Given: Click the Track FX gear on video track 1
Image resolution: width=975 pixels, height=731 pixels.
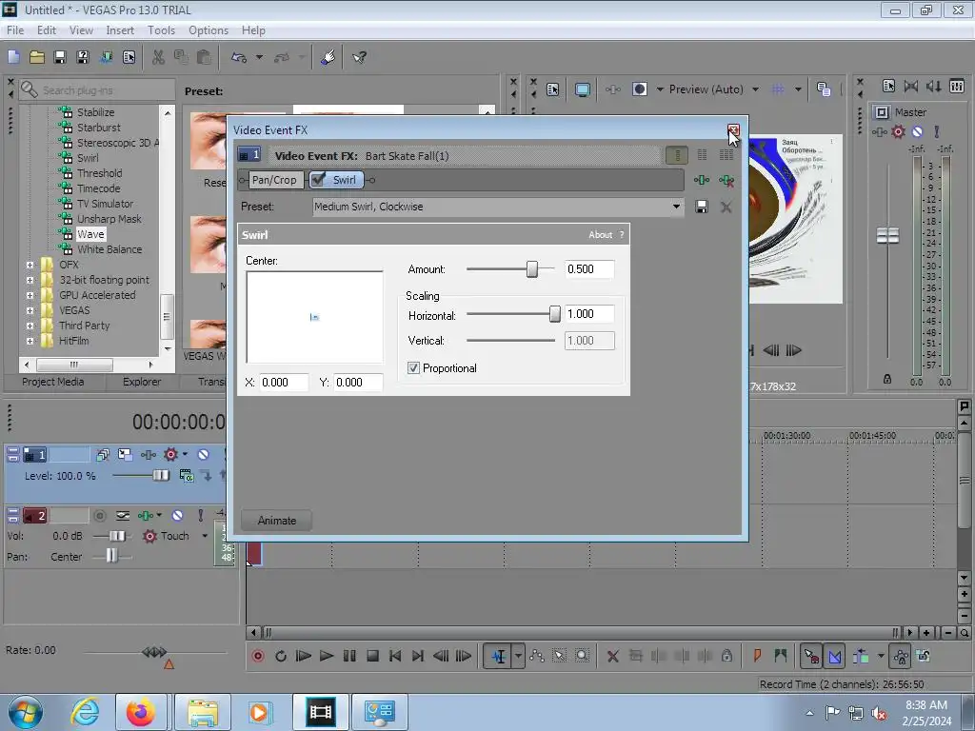Looking at the screenshot, I should point(171,454).
